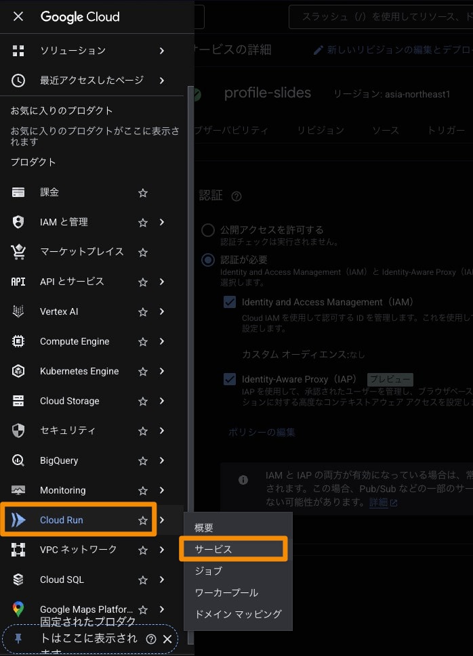473x656 pixels.
Task: Switch to the ソース tab
Action: 386,131
